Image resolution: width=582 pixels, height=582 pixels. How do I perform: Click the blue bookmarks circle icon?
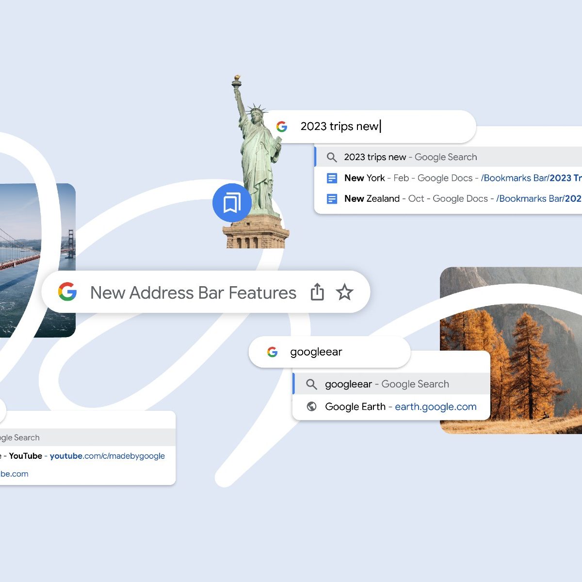pos(232,203)
